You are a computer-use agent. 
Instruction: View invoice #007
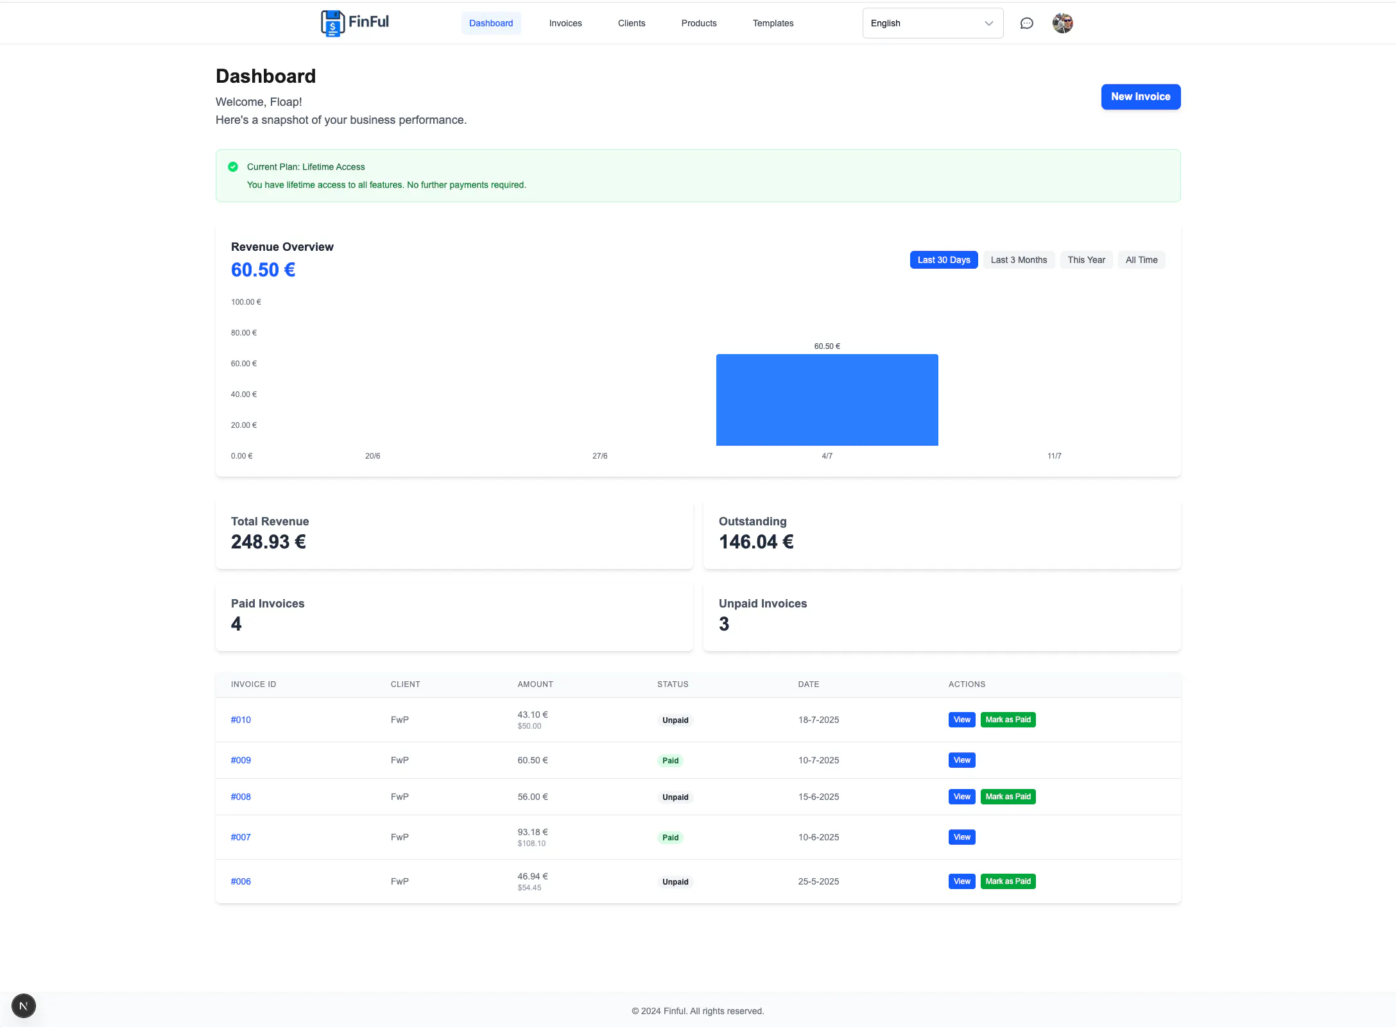(961, 837)
